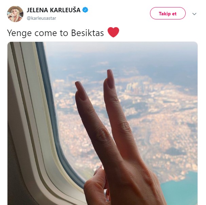Click the word "Besiktas" in the tweet
Image resolution: width=206 pixels, height=205 pixels.
87,33
